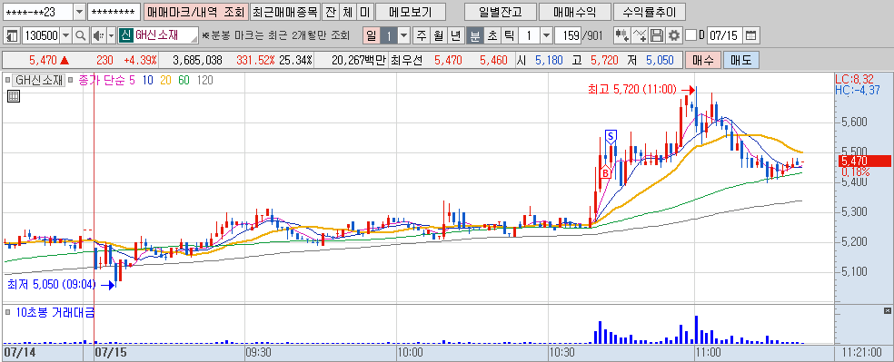Open the 매매수익 tab

574,12
